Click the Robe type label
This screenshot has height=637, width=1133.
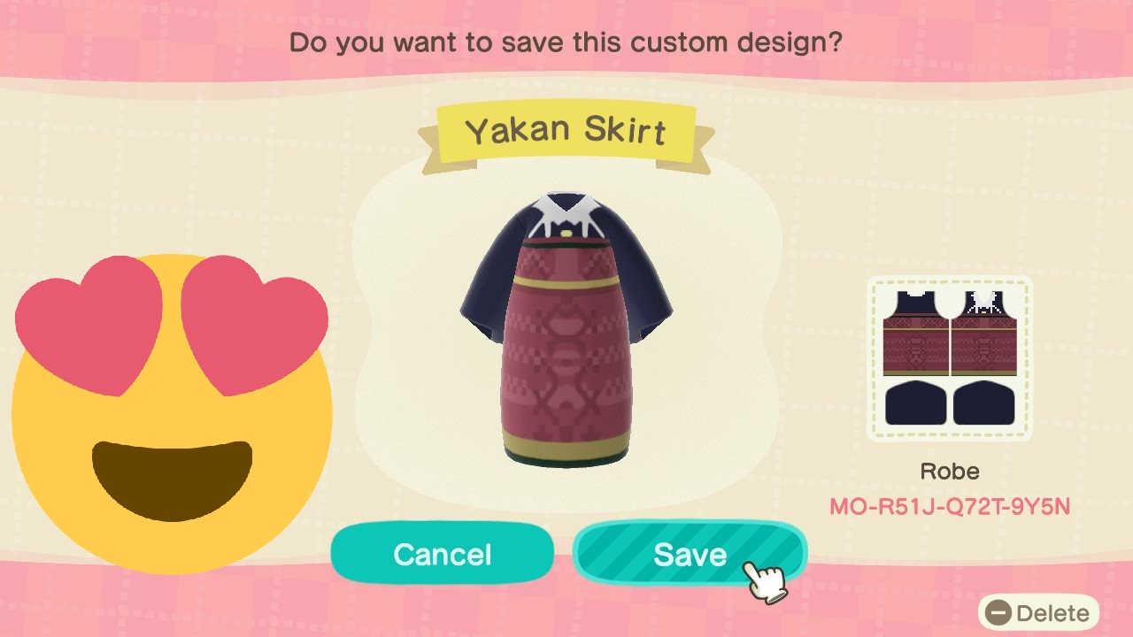coord(950,472)
